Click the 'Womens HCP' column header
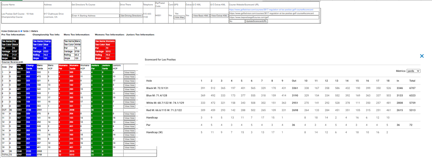The image size is (432, 158). (x=85, y=67)
